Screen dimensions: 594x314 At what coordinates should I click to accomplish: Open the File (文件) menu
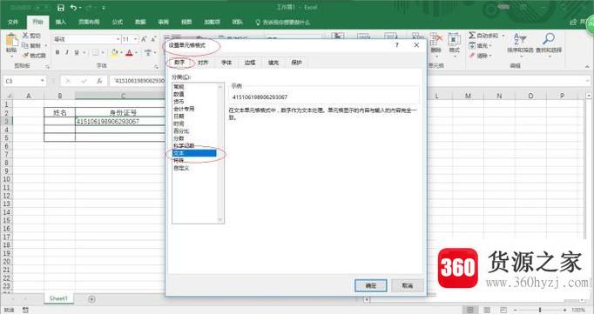point(13,23)
